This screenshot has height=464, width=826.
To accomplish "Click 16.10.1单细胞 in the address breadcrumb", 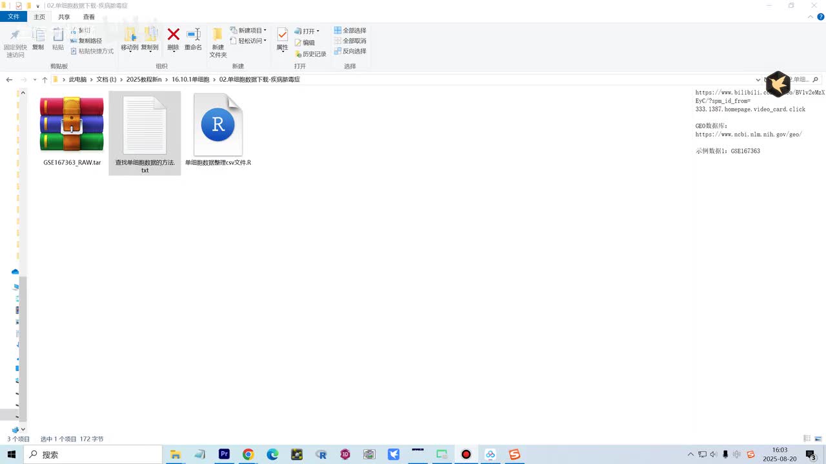I will [x=190, y=79].
